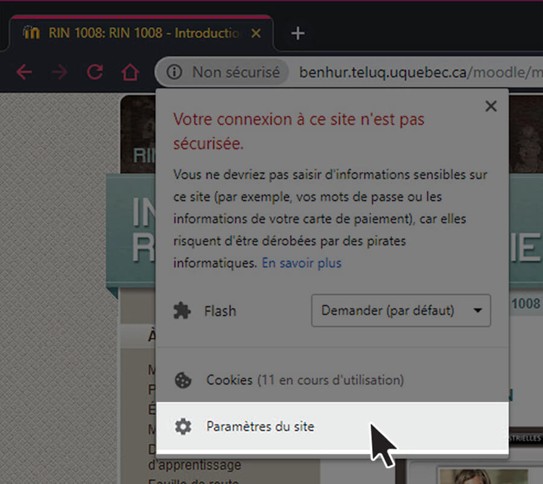Click the home icon
This screenshot has width=543, height=484.
tap(130, 72)
